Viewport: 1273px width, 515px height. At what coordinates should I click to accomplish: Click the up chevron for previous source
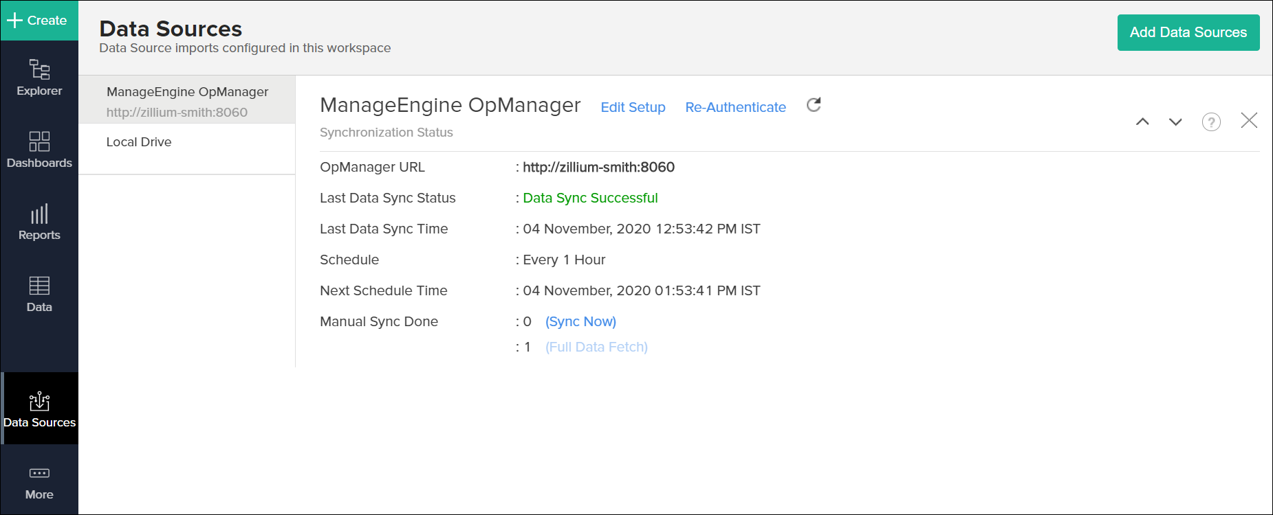click(1142, 122)
